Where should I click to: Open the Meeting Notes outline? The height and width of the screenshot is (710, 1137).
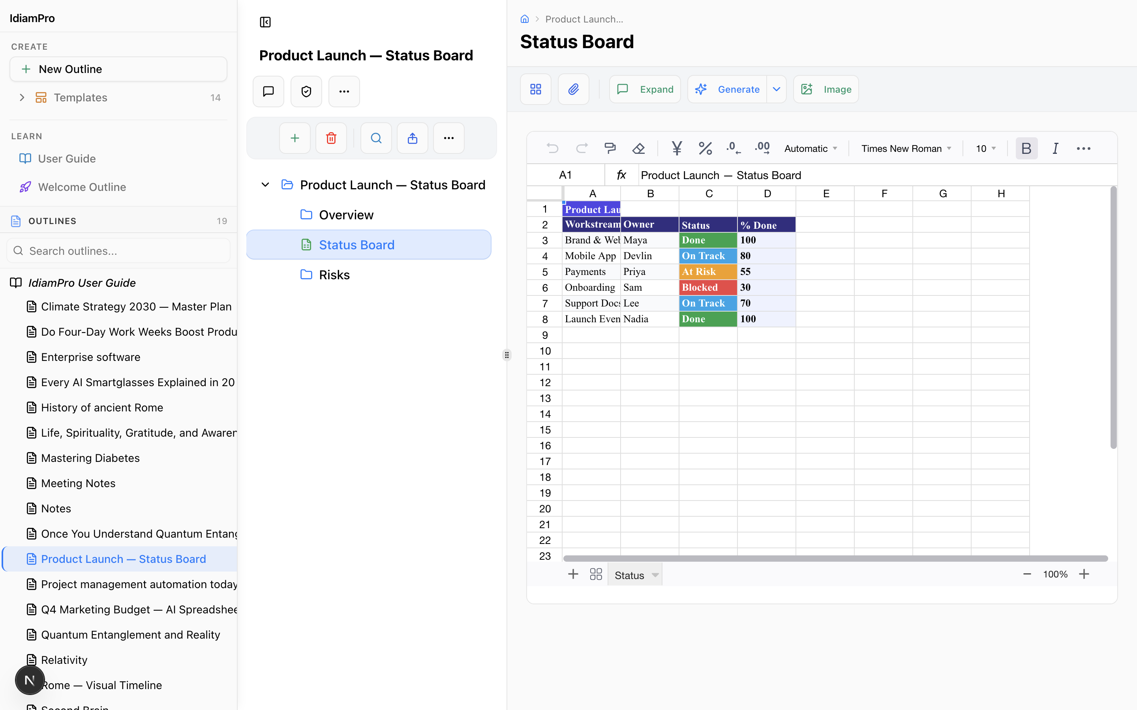[x=78, y=483]
